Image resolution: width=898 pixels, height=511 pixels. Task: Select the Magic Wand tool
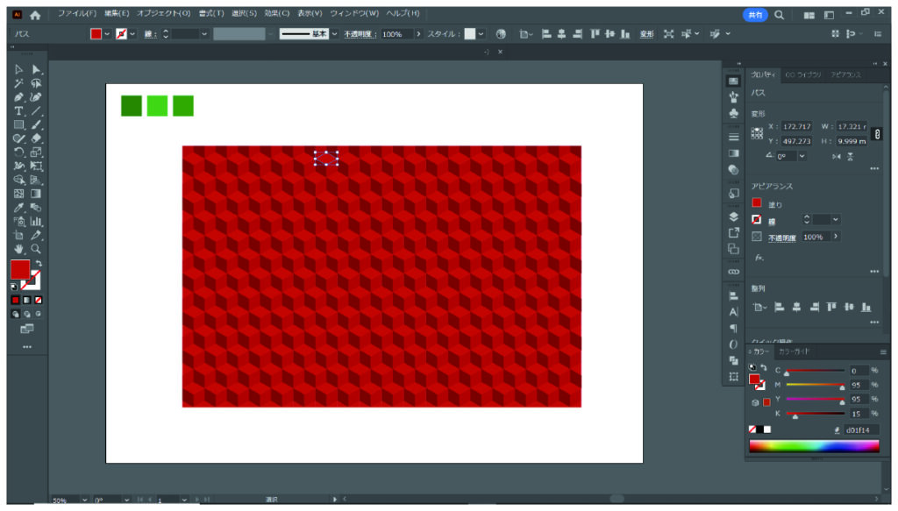point(19,83)
